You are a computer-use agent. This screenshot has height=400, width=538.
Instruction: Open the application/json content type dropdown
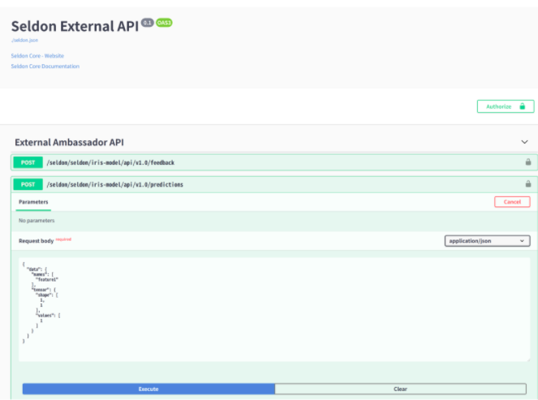(487, 241)
